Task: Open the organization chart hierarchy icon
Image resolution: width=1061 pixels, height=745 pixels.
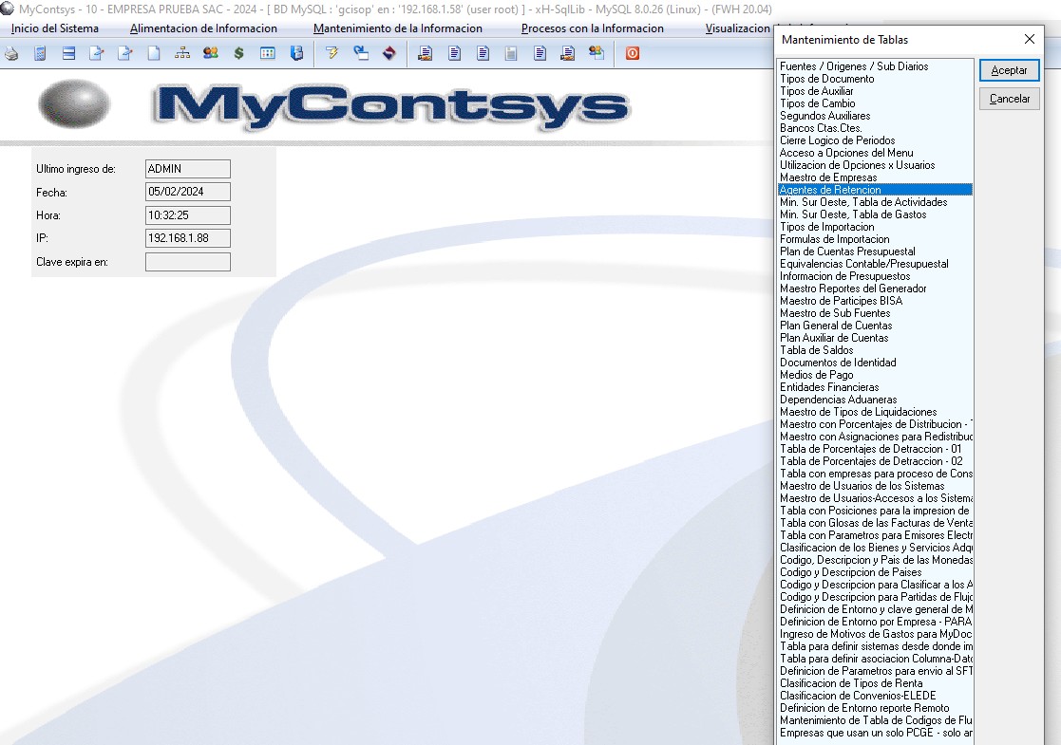Action: (x=182, y=54)
